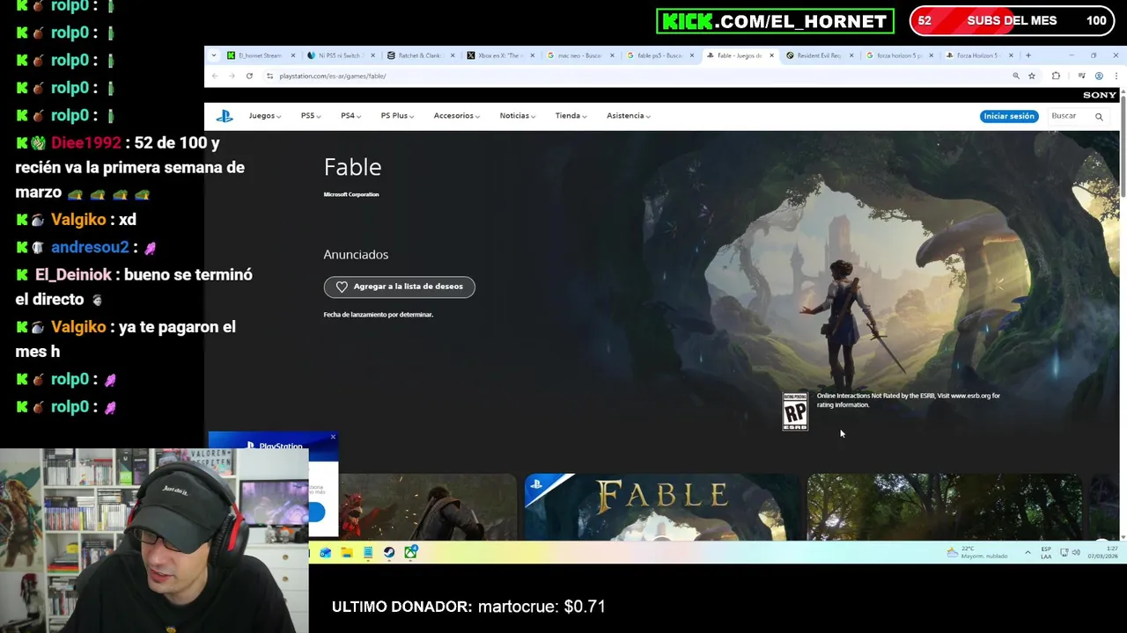
Task: Click the Microsoft Corporation publisher text
Action: tap(351, 194)
